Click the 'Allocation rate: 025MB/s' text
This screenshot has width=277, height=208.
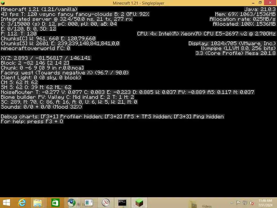243,19
